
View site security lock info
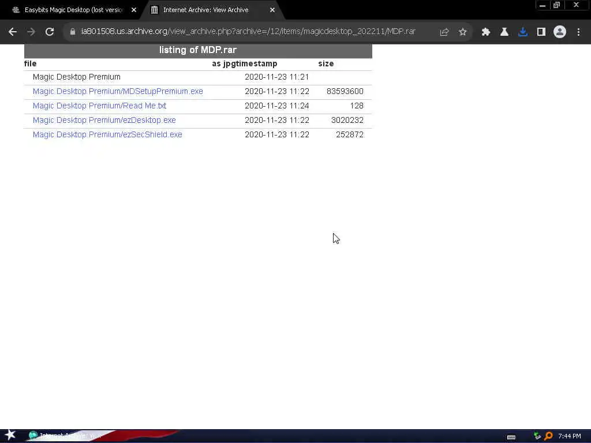click(x=73, y=32)
